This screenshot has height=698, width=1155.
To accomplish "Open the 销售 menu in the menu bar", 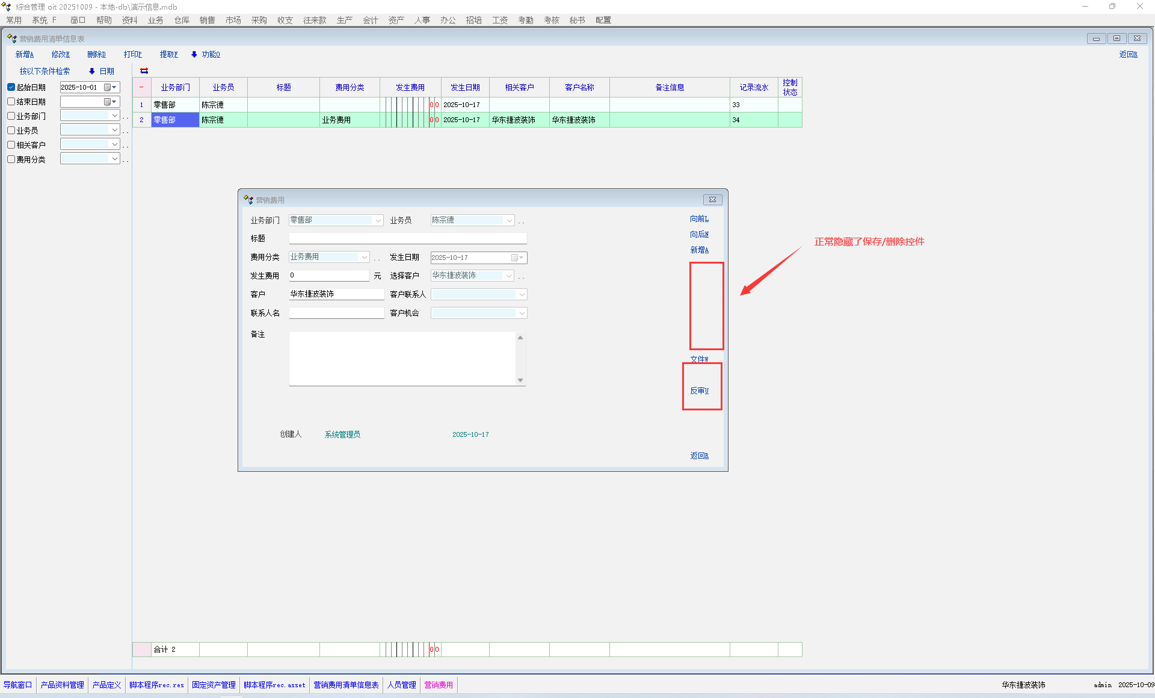I will 207,20.
